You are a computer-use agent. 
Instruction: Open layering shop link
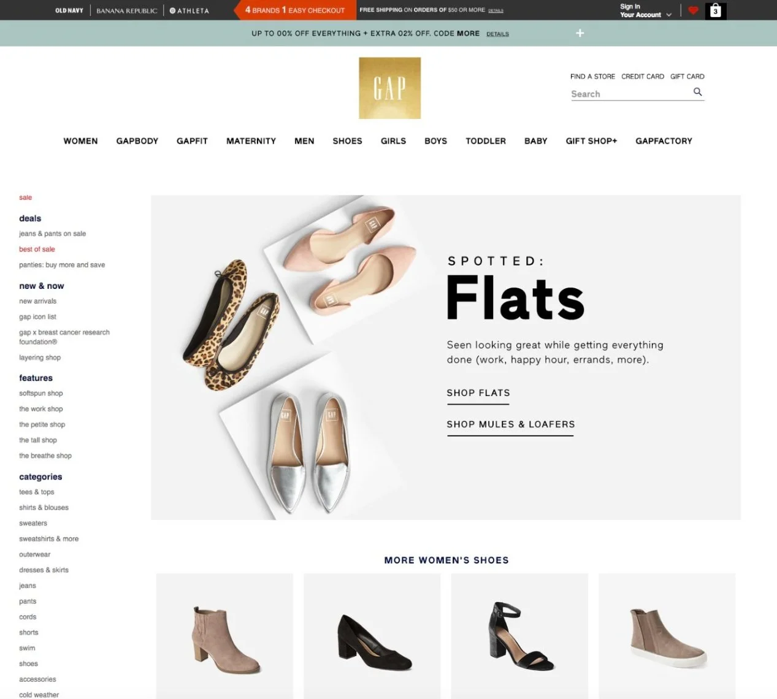[x=40, y=357]
